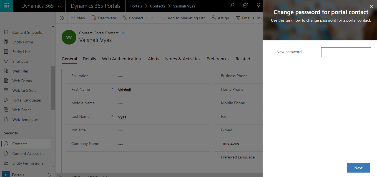Click the E-mail label
Viewport: 377px width, 177px height.
point(227,130)
